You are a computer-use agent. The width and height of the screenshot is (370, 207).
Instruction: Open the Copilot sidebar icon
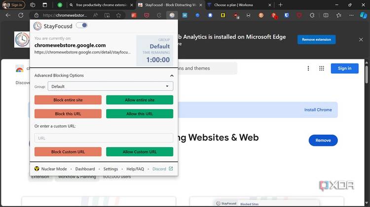tap(364, 15)
